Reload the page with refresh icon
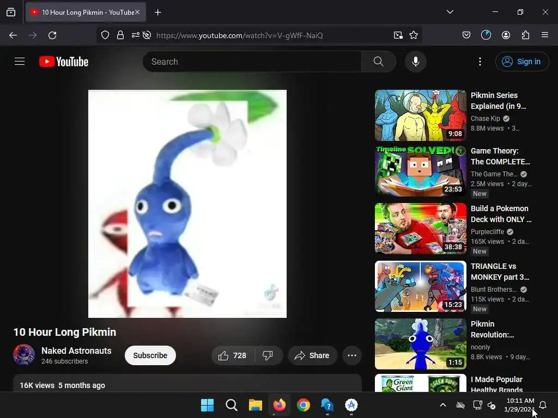Viewport: 558px width, 418px height. [52, 35]
